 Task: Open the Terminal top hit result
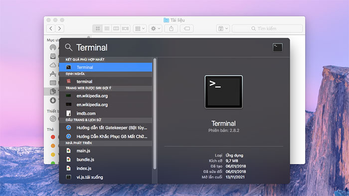pyautogui.click(x=106, y=67)
